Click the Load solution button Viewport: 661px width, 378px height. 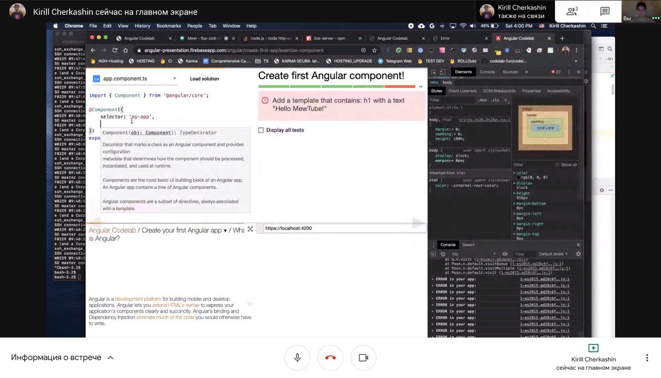pos(204,79)
